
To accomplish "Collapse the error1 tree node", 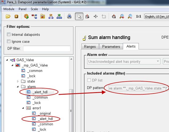I will (23, 108).
